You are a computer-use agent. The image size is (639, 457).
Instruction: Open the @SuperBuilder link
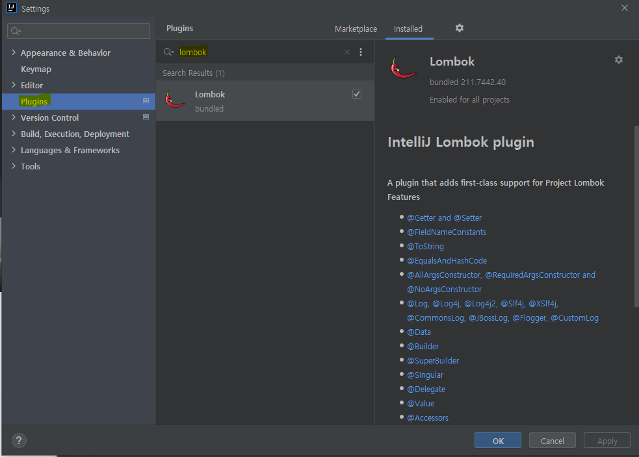(433, 360)
